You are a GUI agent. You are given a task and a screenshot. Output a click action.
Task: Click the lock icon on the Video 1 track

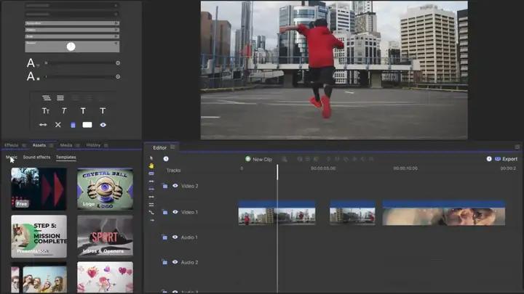point(165,212)
